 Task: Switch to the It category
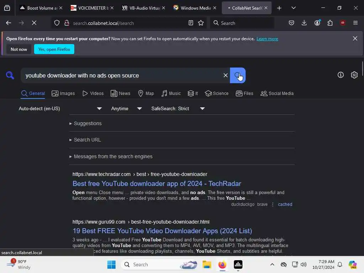(193, 93)
